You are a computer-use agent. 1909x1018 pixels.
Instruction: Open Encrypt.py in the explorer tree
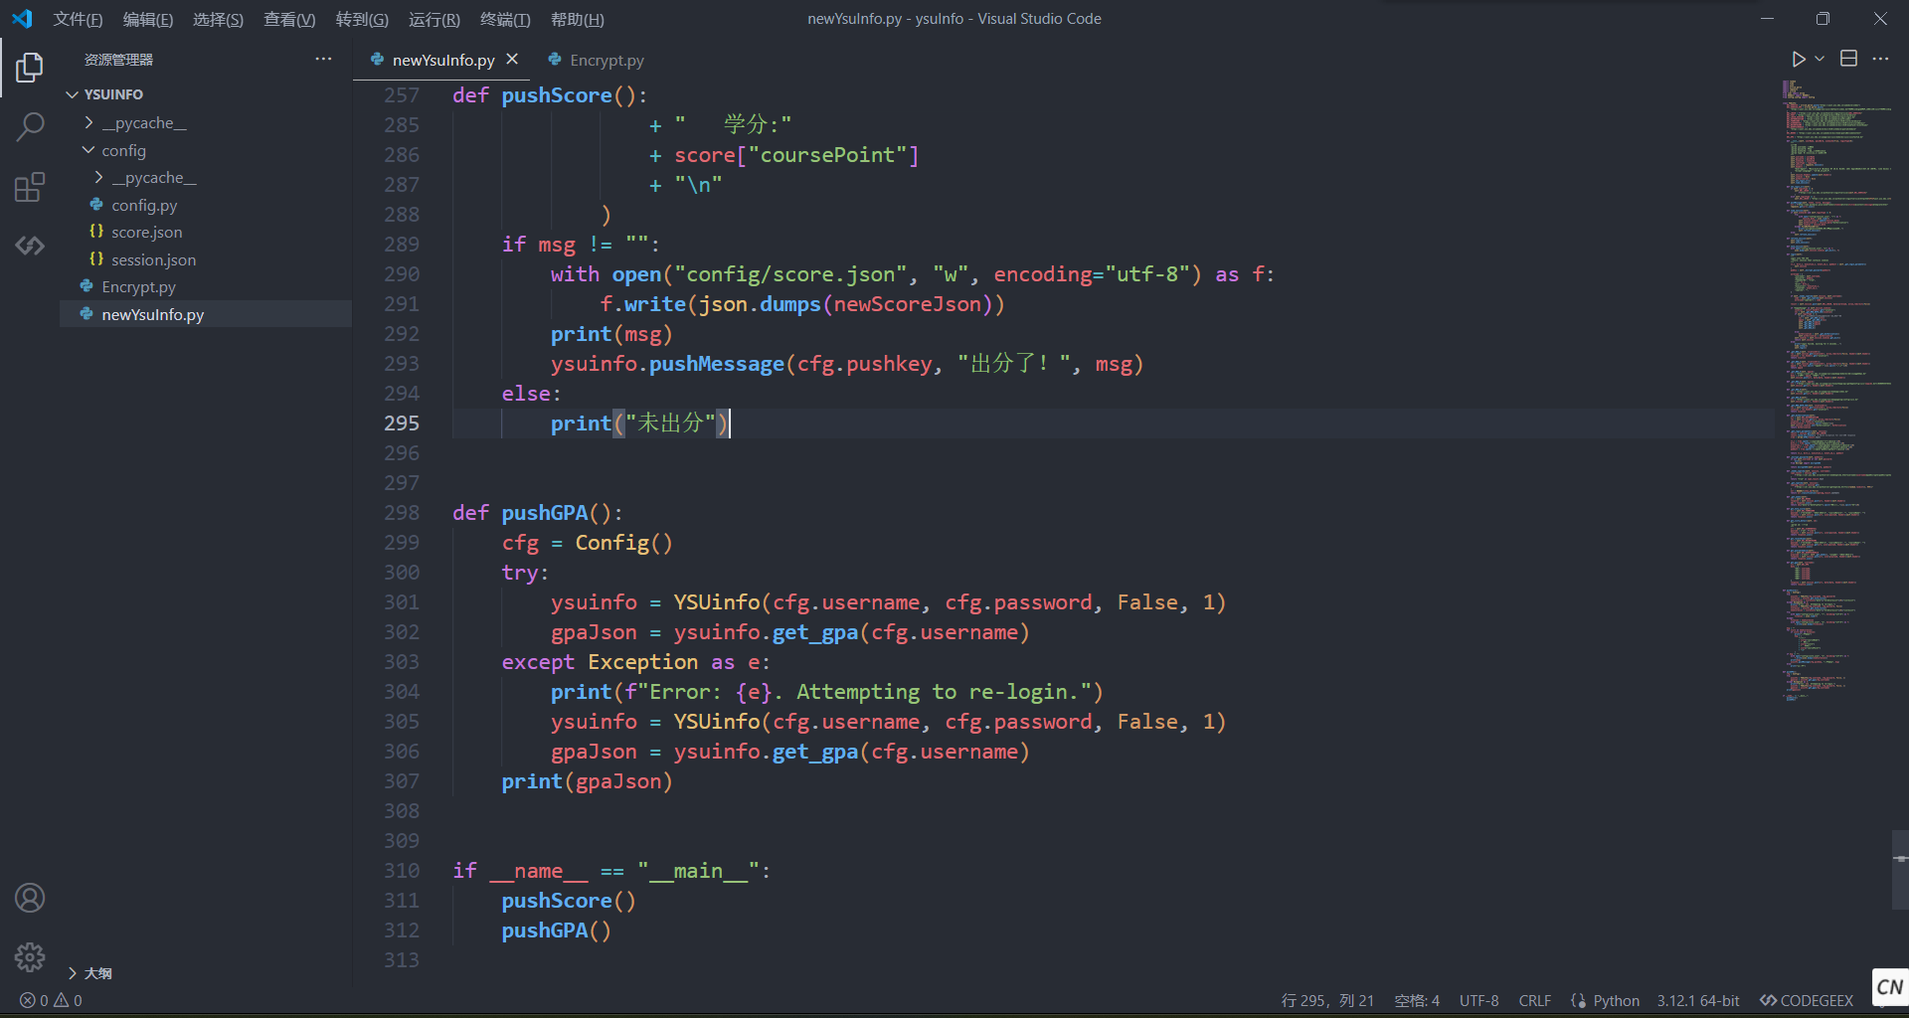[206, 286]
